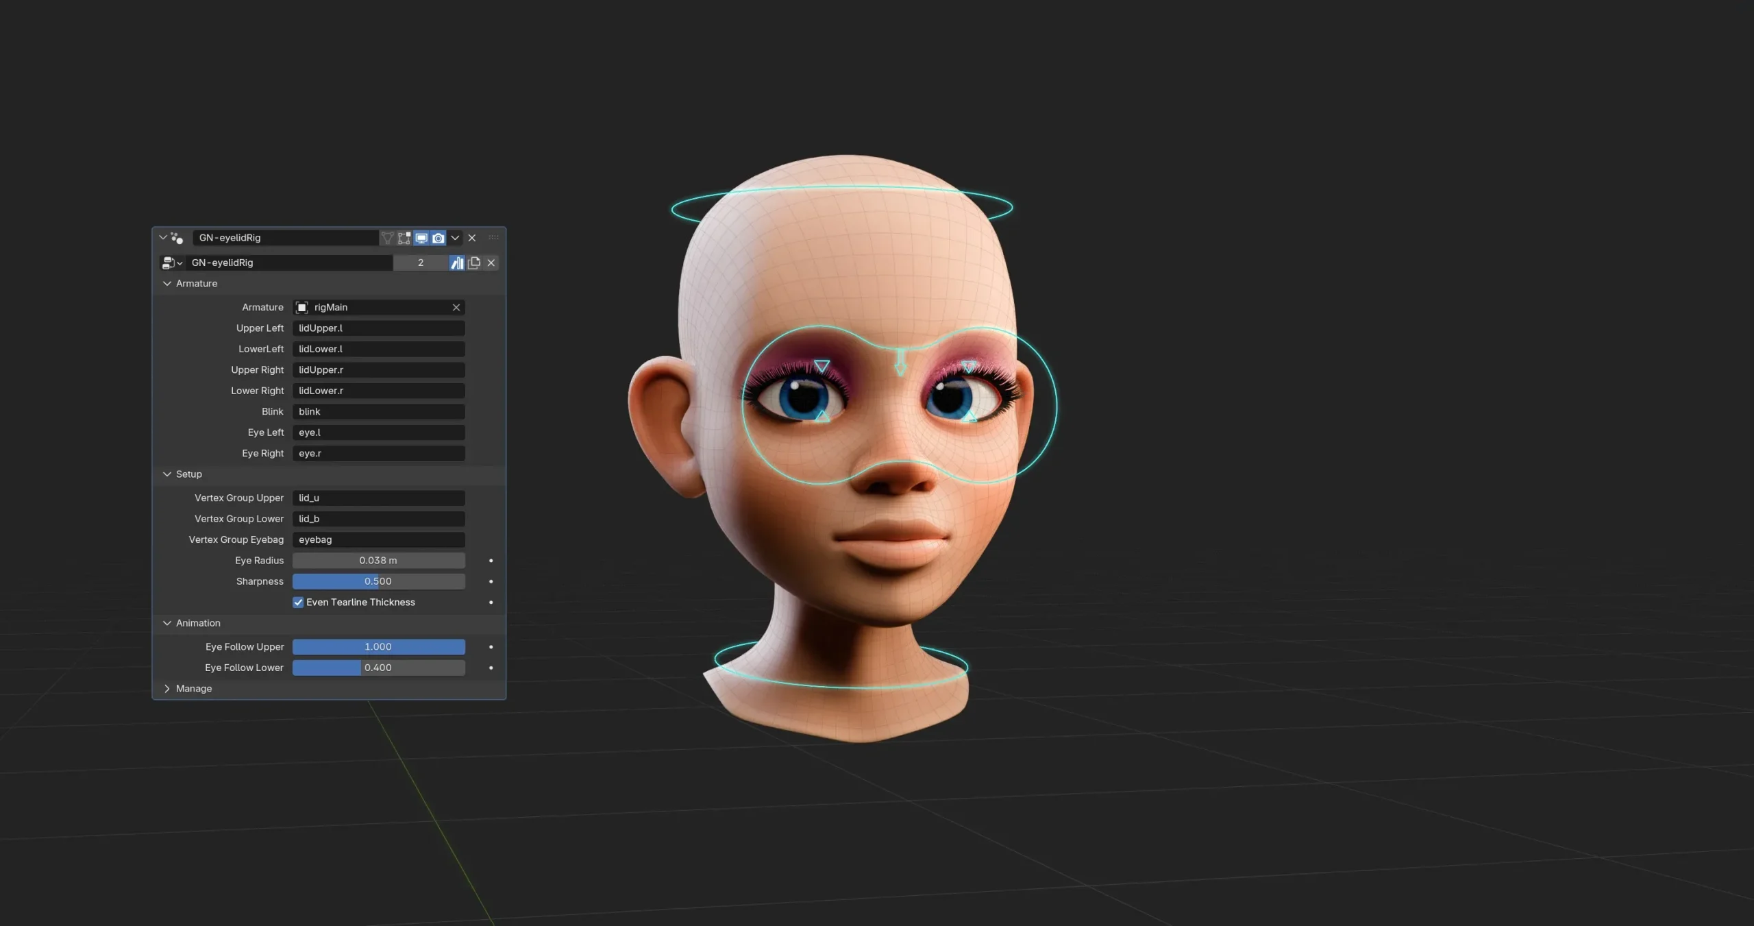Click the animate dot beside Eye Radius
Viewport: 1754px width, 926px height.
point(491,561)
